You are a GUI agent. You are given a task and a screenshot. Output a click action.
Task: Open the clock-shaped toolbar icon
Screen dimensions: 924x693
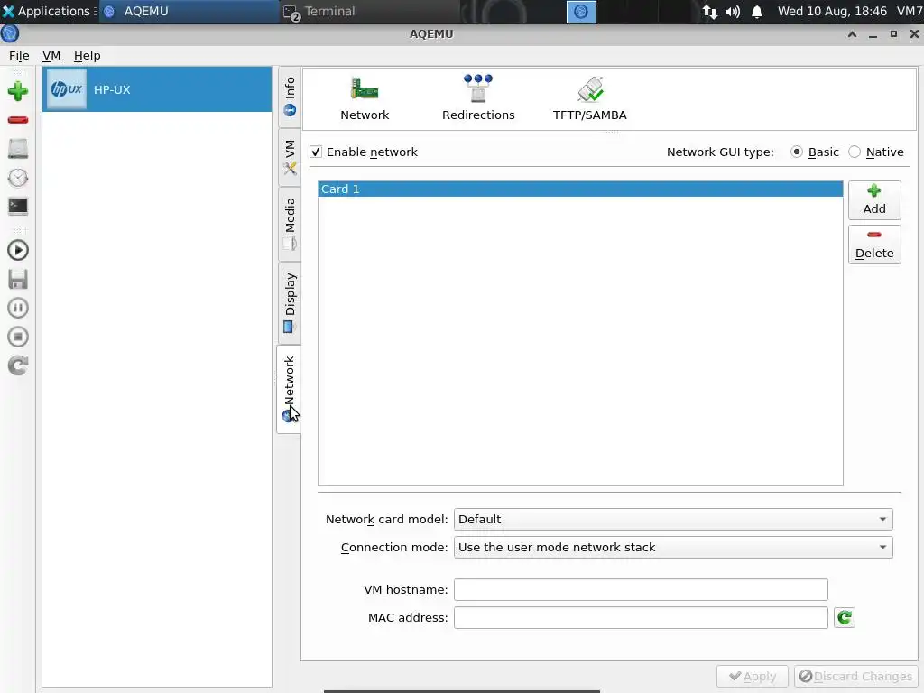point(18,178)
